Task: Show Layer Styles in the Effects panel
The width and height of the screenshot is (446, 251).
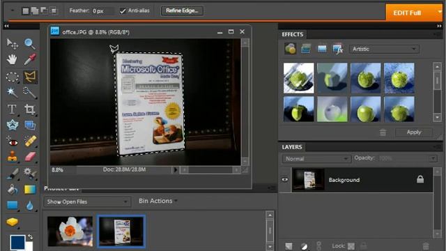Action: point(306,49)
